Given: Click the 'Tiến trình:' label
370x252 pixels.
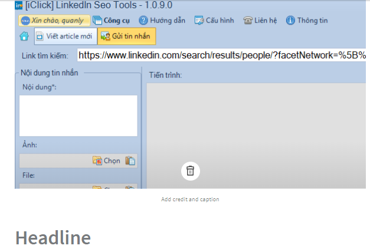Looking at the screenshot, I should [165, 76].
